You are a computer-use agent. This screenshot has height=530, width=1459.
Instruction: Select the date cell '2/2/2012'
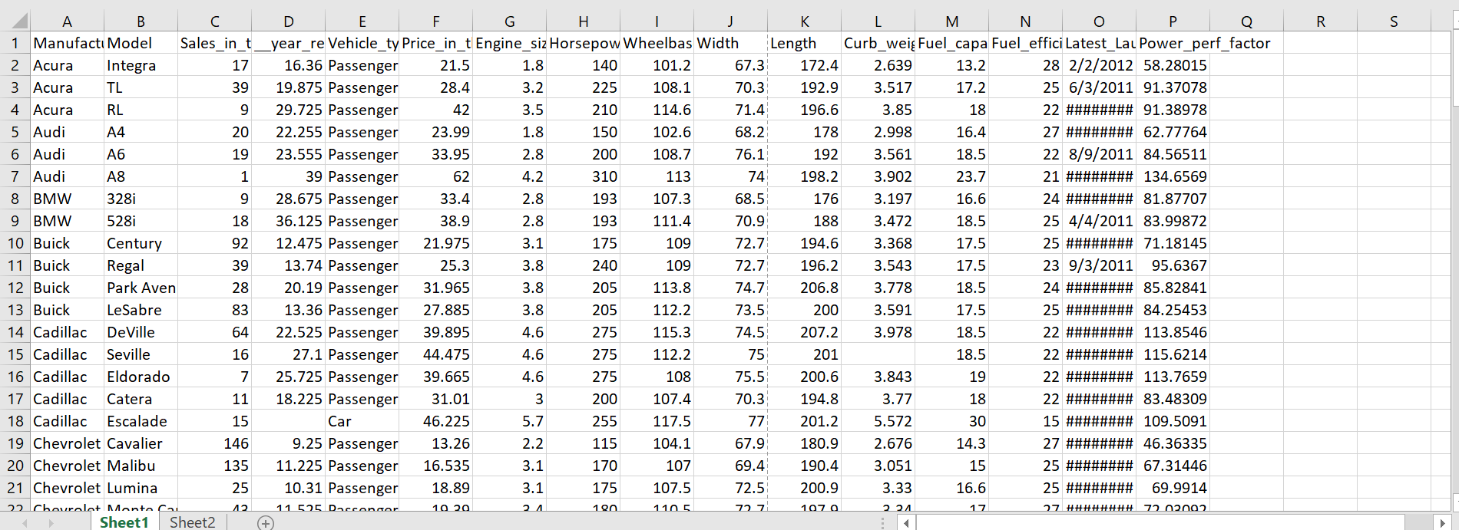pos(1099,65)
